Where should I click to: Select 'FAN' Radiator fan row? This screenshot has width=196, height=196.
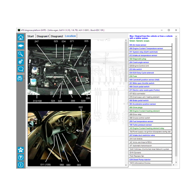pyautogui.click(x=150, y=156)
